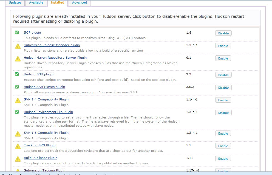Click version 2.3 of Hudson SSH plugin
This screenshot has height=175, width=272.
tap(189, 74)
